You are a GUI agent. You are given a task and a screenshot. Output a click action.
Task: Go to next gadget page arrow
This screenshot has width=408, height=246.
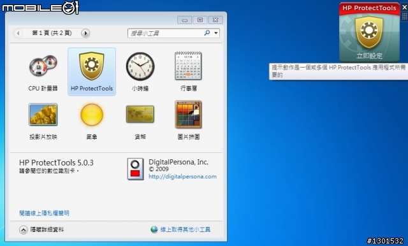pyautogui.click(x=85, y=33)
